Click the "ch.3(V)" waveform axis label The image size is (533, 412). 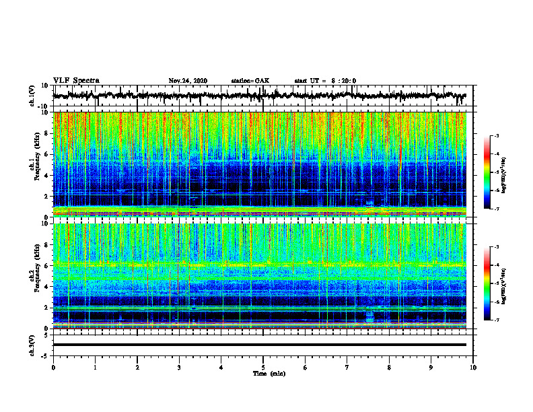pos(32,345)
